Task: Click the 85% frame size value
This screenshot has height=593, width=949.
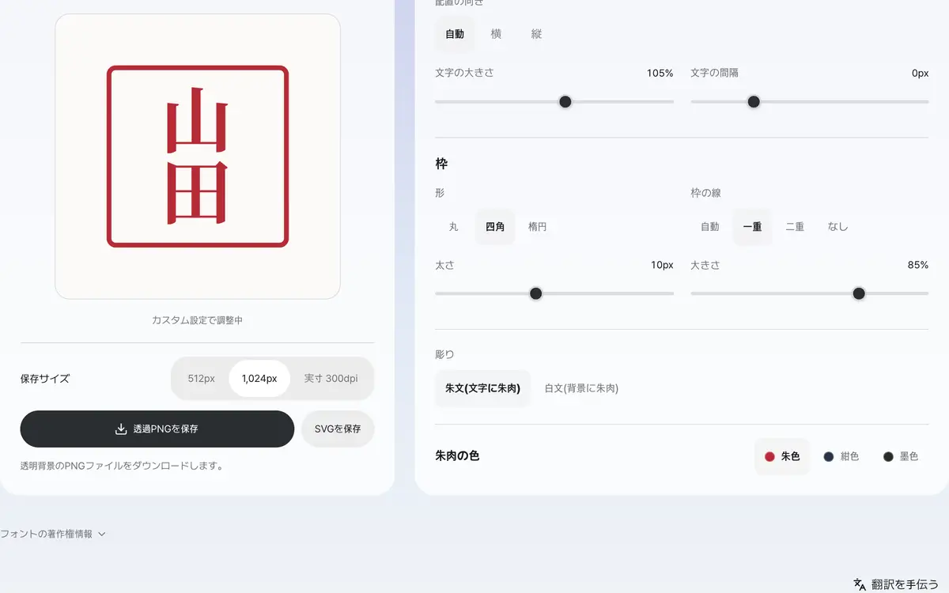Action: click(918, 265)
